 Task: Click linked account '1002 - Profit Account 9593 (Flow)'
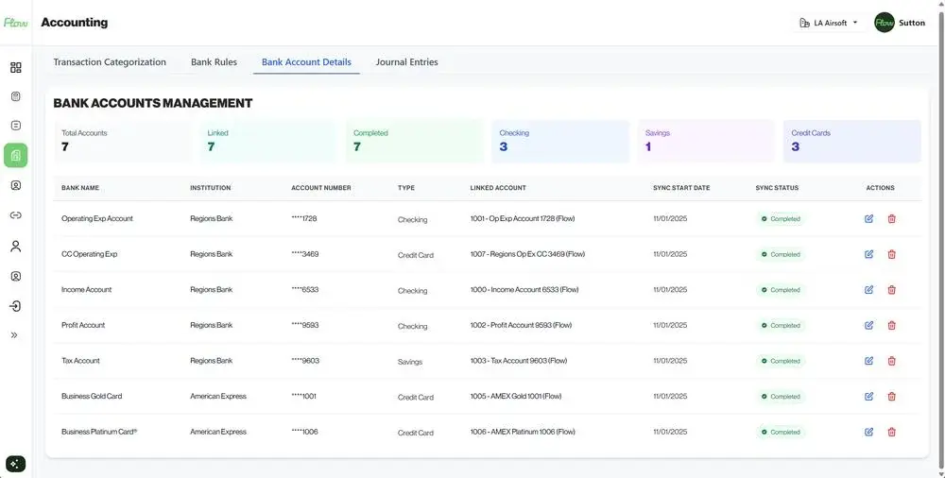click(521, 326)
